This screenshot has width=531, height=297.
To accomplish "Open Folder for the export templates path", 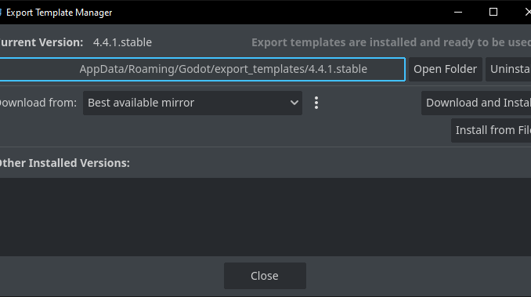I will point(446,70).
